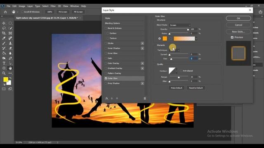Image resolution: width=264 pixels, height=148 pixels.
Task: Click the Fit Screen button
Action: (63, 12)
